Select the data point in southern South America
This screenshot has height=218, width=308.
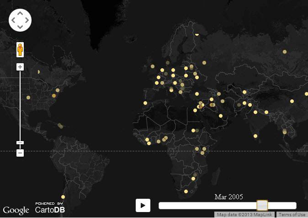point(63,197)
